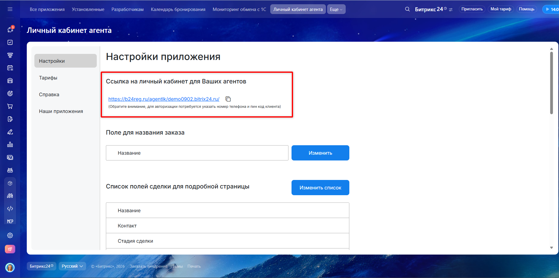Open the Темы footer link
The image size is (559, 278).
tap(178, 266)
